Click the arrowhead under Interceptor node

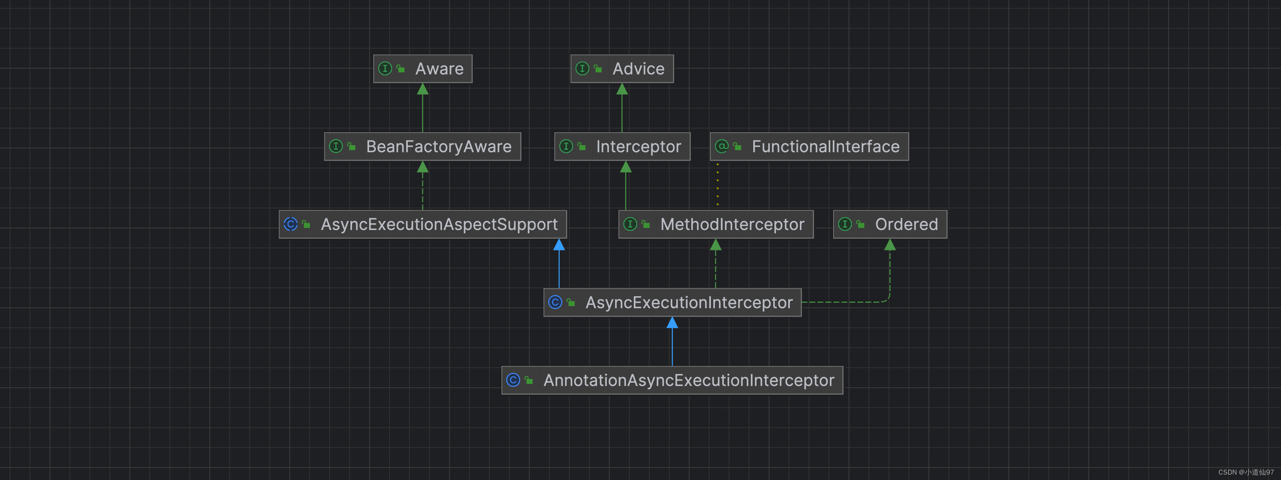[626, 167]
